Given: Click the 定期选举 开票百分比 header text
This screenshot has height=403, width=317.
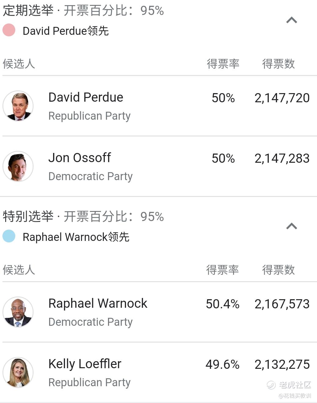Looking at the screenshot, I should (x=83, y=10).
